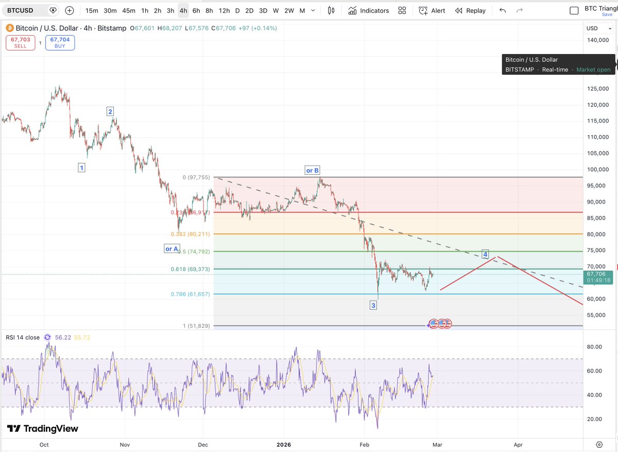The image size is (618, 452).
Task: Choose the 3h timeframe
Action: (x=170, y=10)
